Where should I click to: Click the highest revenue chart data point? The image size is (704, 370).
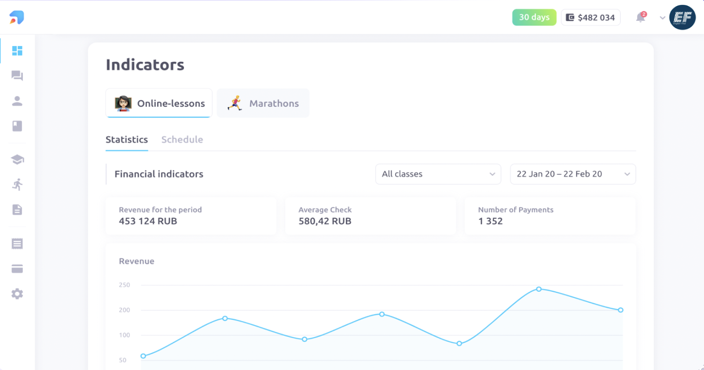coord(539,289)
